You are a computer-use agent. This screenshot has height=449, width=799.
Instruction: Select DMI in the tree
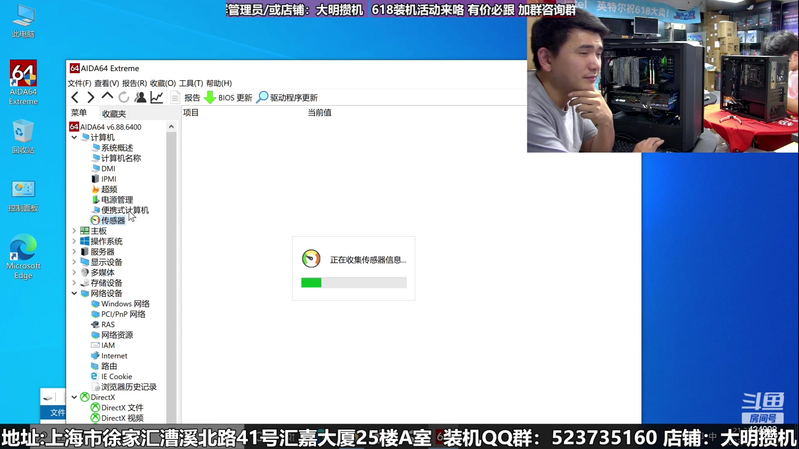pos(103,168)
